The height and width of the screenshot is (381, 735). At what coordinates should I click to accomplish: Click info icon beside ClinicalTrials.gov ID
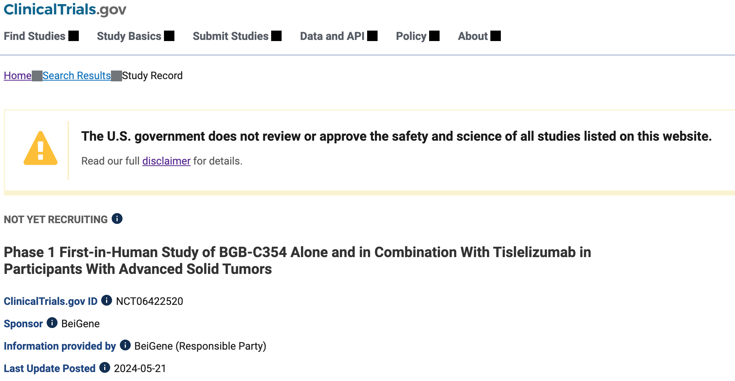[106, 300]
